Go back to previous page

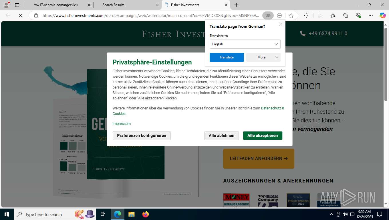(8, 15)
